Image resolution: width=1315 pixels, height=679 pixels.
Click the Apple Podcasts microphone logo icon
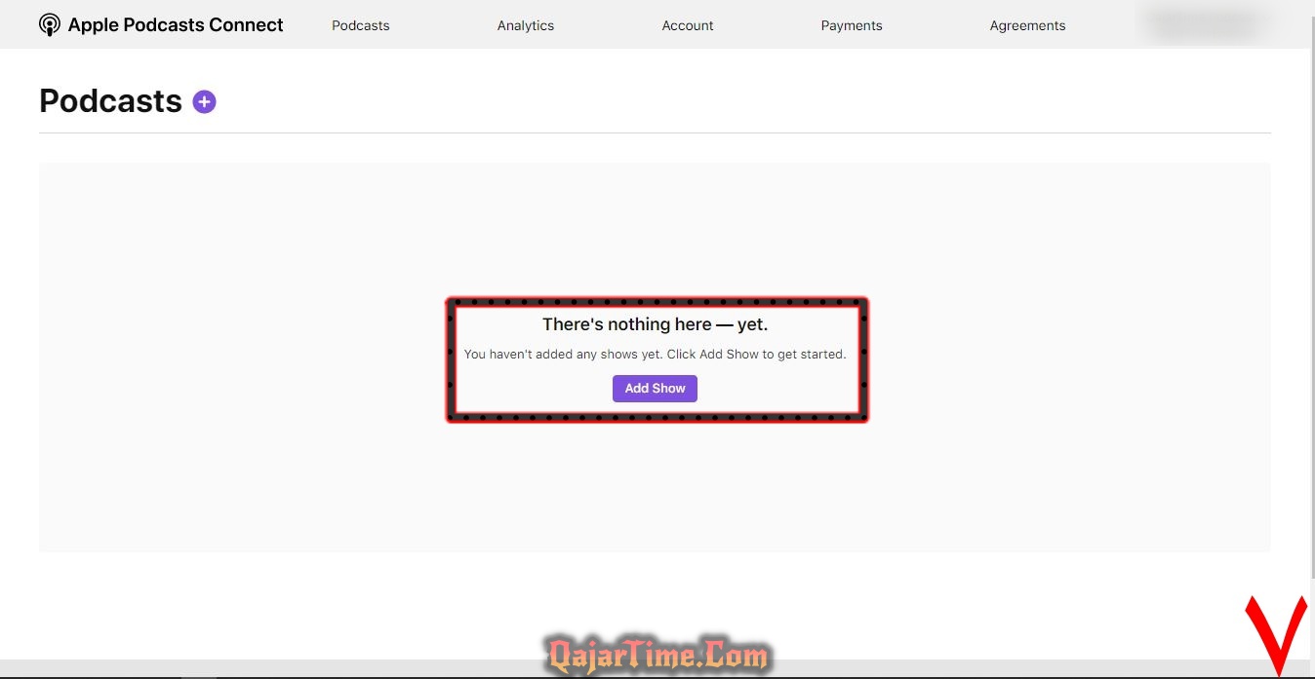point(50,25)
